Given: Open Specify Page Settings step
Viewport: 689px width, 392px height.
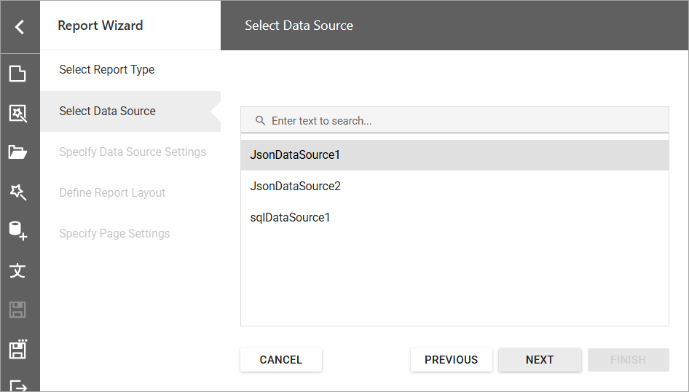Looking at the screenshot, I should 114,234.
